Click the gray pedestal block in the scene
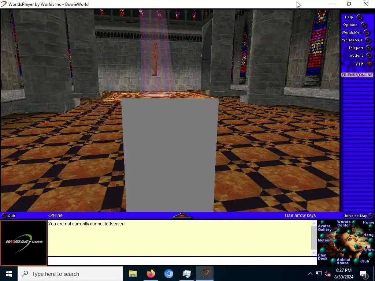Screen dimensions: 375x281 pos(170,155)
